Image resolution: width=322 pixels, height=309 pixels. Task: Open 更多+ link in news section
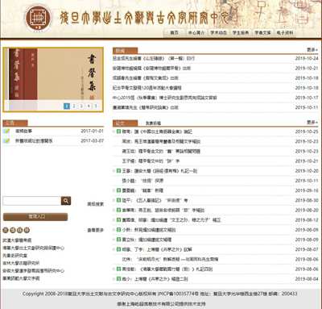[x=312, y=50]
